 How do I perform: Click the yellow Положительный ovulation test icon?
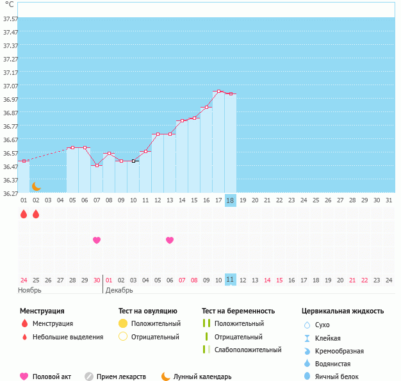point(123,323)
